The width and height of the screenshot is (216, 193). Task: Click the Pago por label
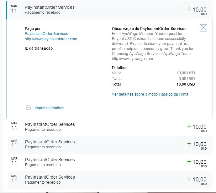33,29
